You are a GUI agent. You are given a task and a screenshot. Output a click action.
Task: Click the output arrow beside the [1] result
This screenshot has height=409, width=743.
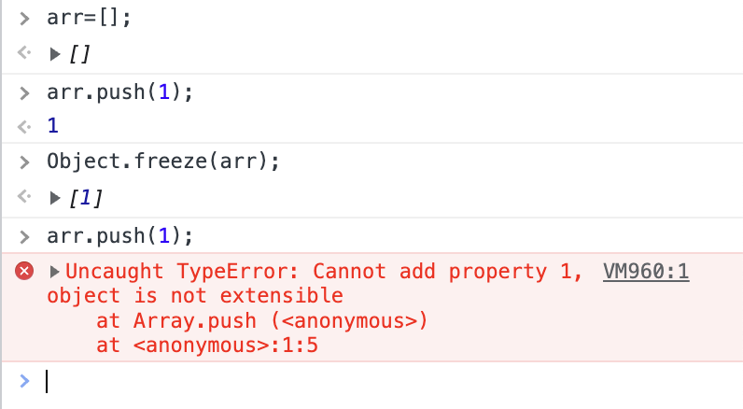(25, 197)
